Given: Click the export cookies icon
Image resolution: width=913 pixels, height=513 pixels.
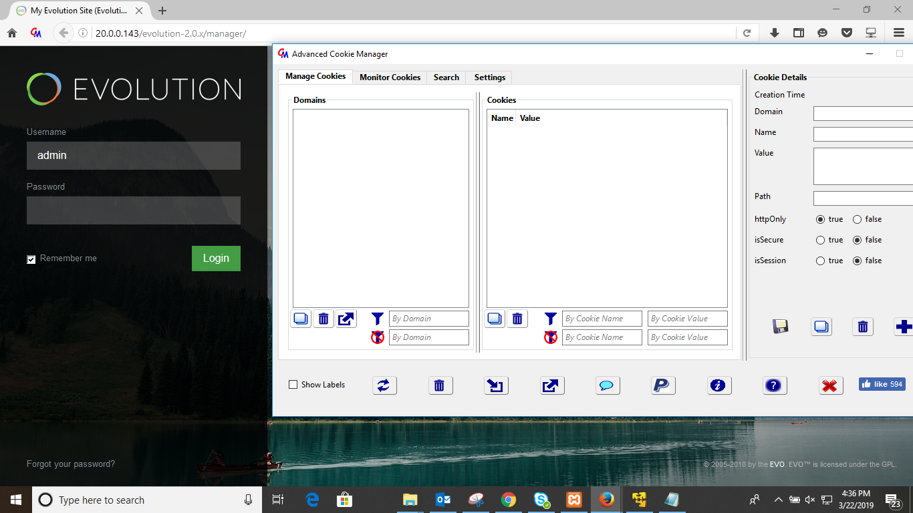Looking at the screenshot, I should click(x=552, y=385).
